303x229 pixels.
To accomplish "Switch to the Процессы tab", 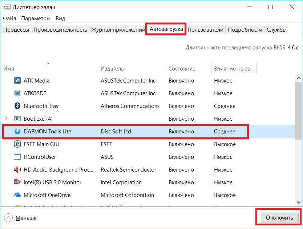I will pos(16,30).
